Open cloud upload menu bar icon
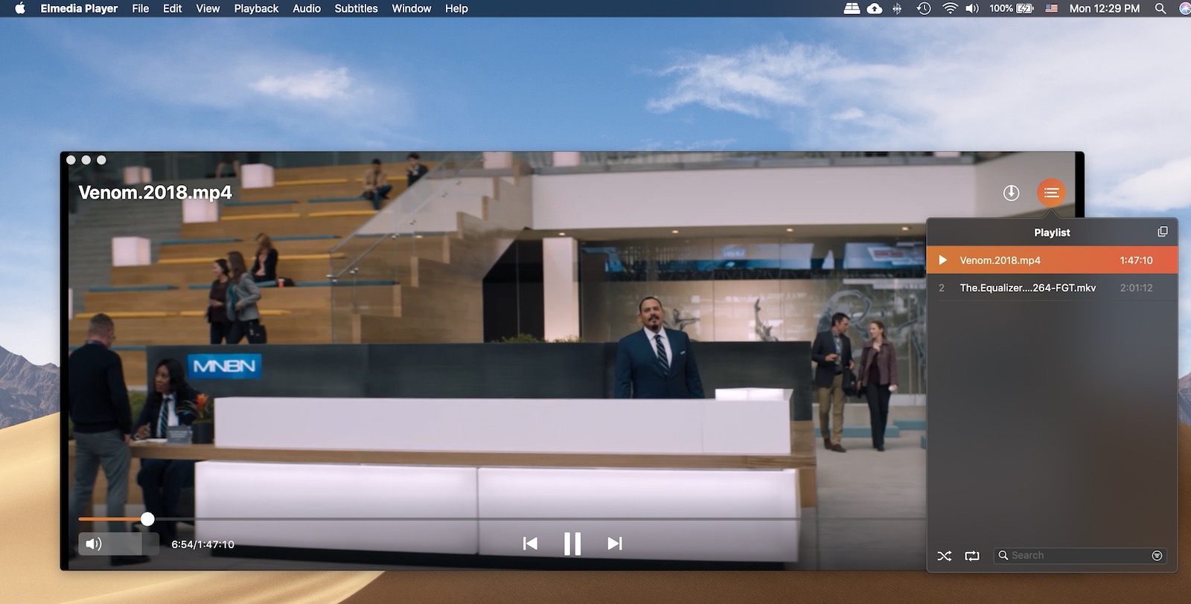1191x604 pixels. [875, 8]
